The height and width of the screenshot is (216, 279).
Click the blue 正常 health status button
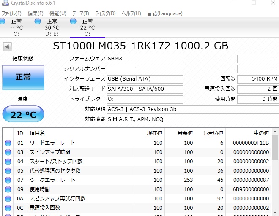[23, 78]
